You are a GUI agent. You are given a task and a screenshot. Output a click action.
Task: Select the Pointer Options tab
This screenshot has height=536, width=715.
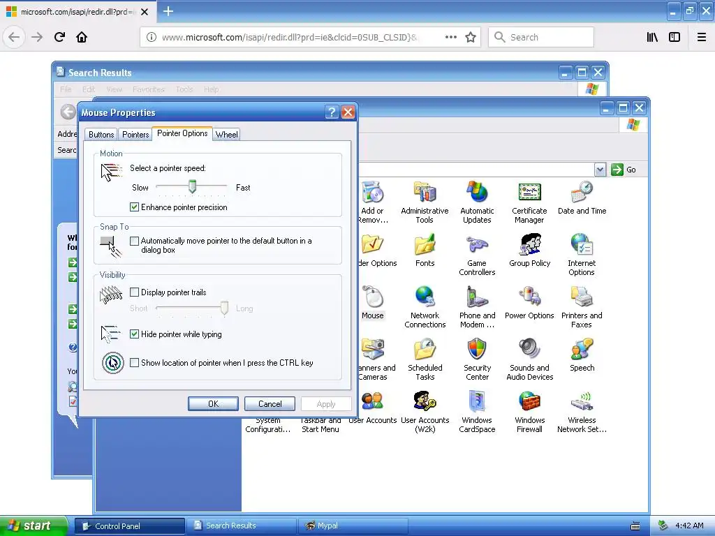point(182,133)
